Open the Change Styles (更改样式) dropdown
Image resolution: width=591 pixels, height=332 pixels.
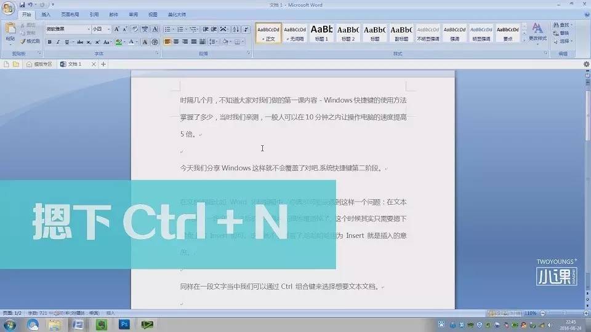(x=537, y=33)
